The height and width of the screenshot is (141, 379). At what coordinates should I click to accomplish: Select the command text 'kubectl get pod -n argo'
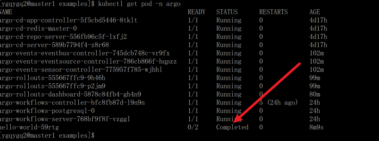click(140, 4)
